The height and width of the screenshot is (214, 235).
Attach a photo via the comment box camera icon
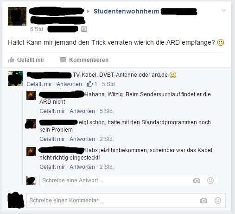(203, 201)
